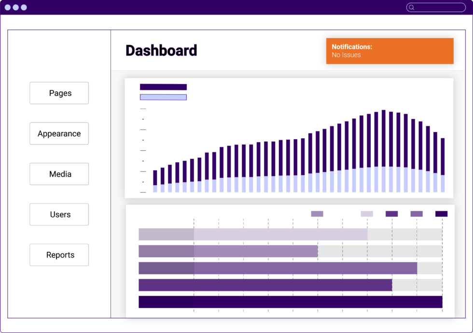Click the magnifier icon in the title bar
This screenshot has width=473, height=333.
[411, 7]
